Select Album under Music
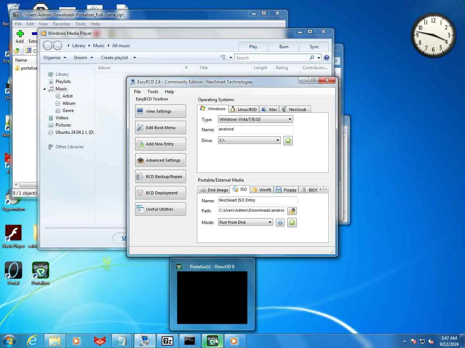The width and height of the screenshot is (465, 348). click(69, 103)
